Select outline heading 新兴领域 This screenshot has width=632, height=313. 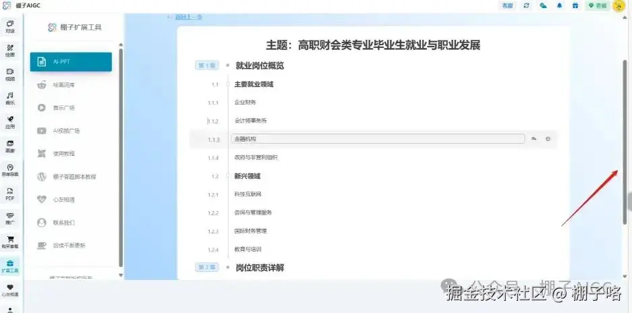pos(247,176)
